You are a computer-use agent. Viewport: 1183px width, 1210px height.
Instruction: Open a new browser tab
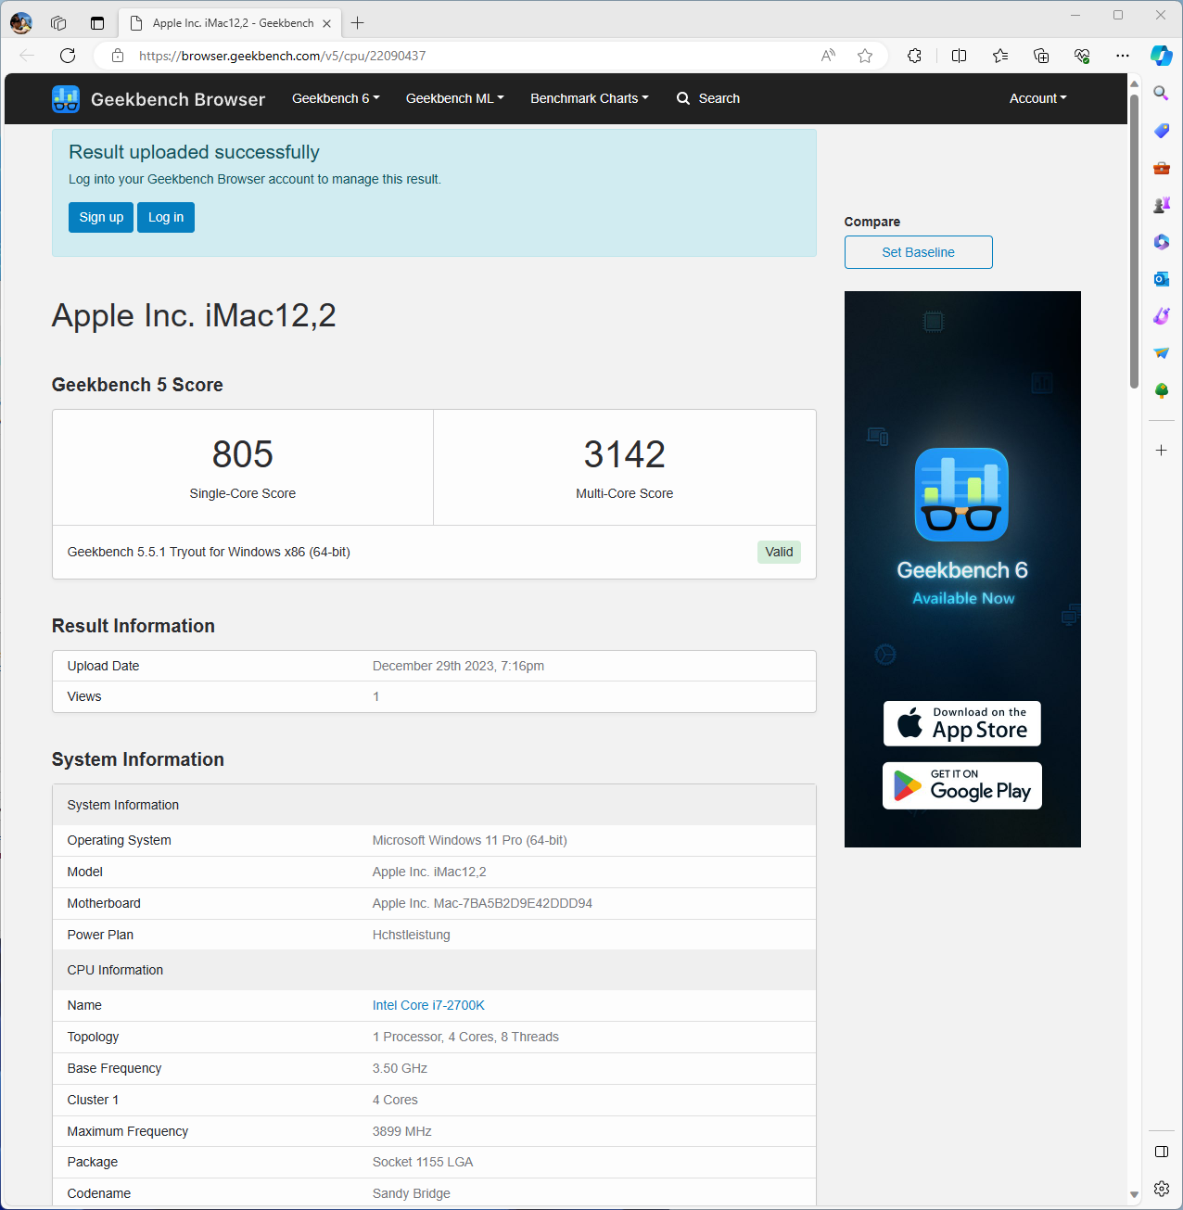358,23
